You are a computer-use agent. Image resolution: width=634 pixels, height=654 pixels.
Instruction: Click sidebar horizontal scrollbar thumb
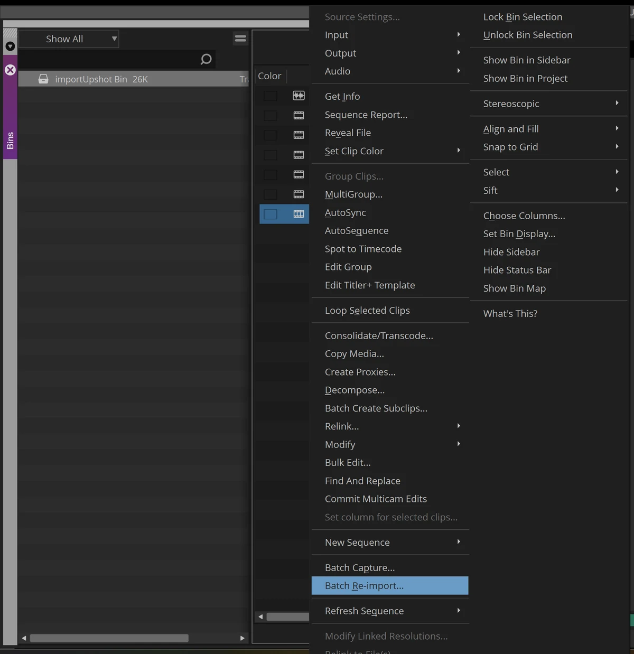[x=109, y=638]
